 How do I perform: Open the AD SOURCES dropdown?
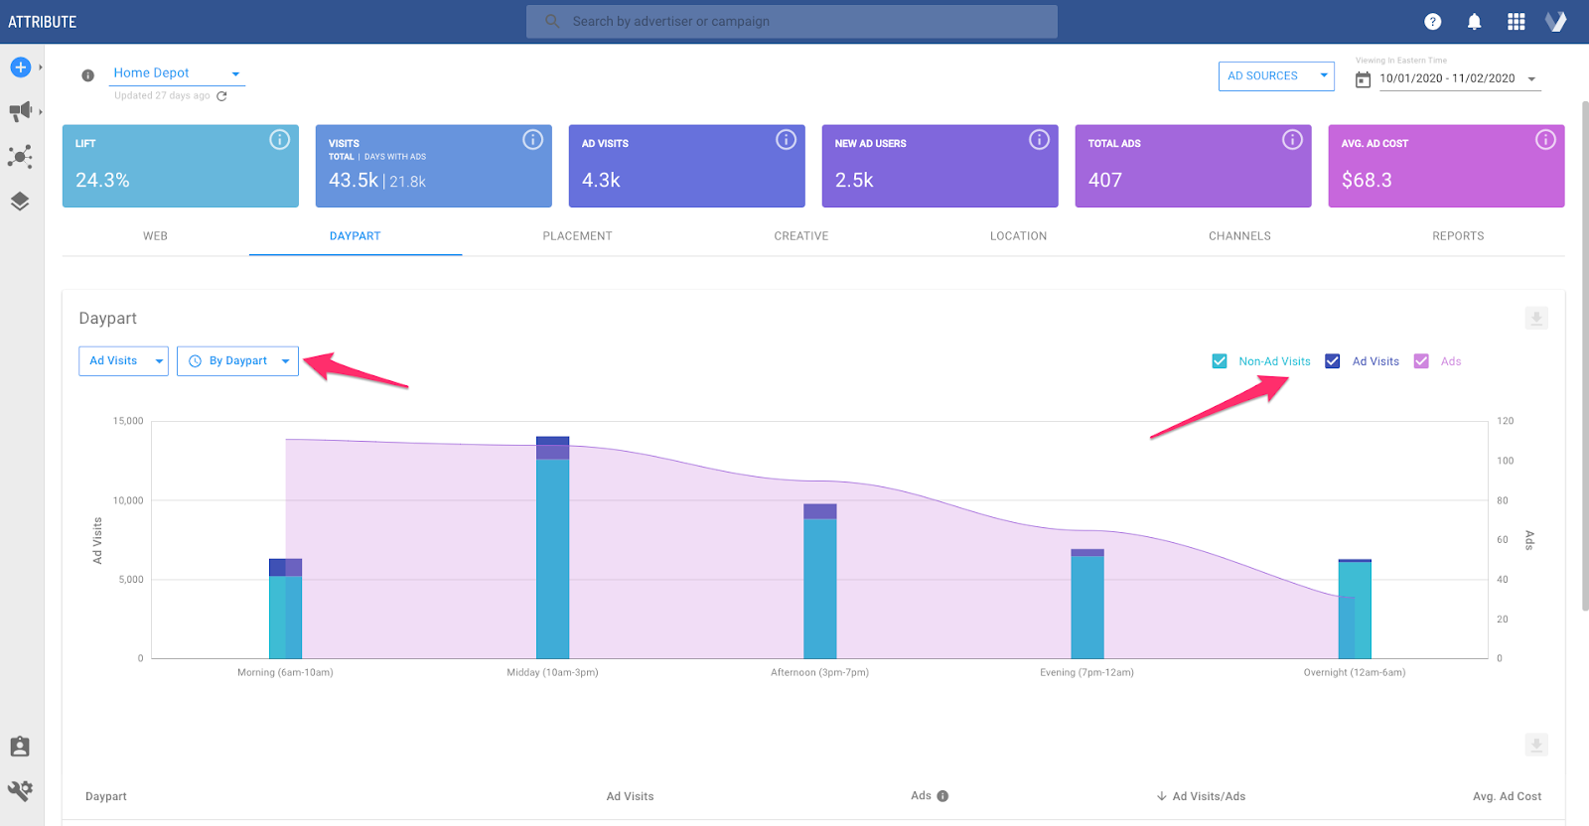(x=1275, y=76)
